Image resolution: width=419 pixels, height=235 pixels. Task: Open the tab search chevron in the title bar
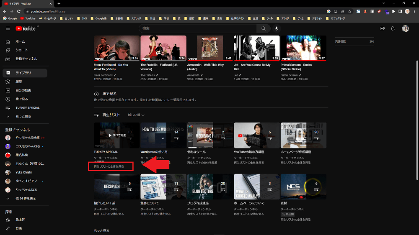click(384, 3)
